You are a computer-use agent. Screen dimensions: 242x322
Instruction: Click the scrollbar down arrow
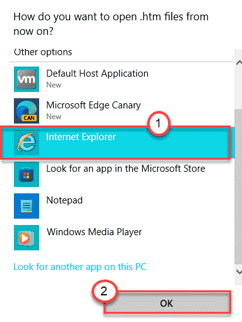tap(239, 272)
